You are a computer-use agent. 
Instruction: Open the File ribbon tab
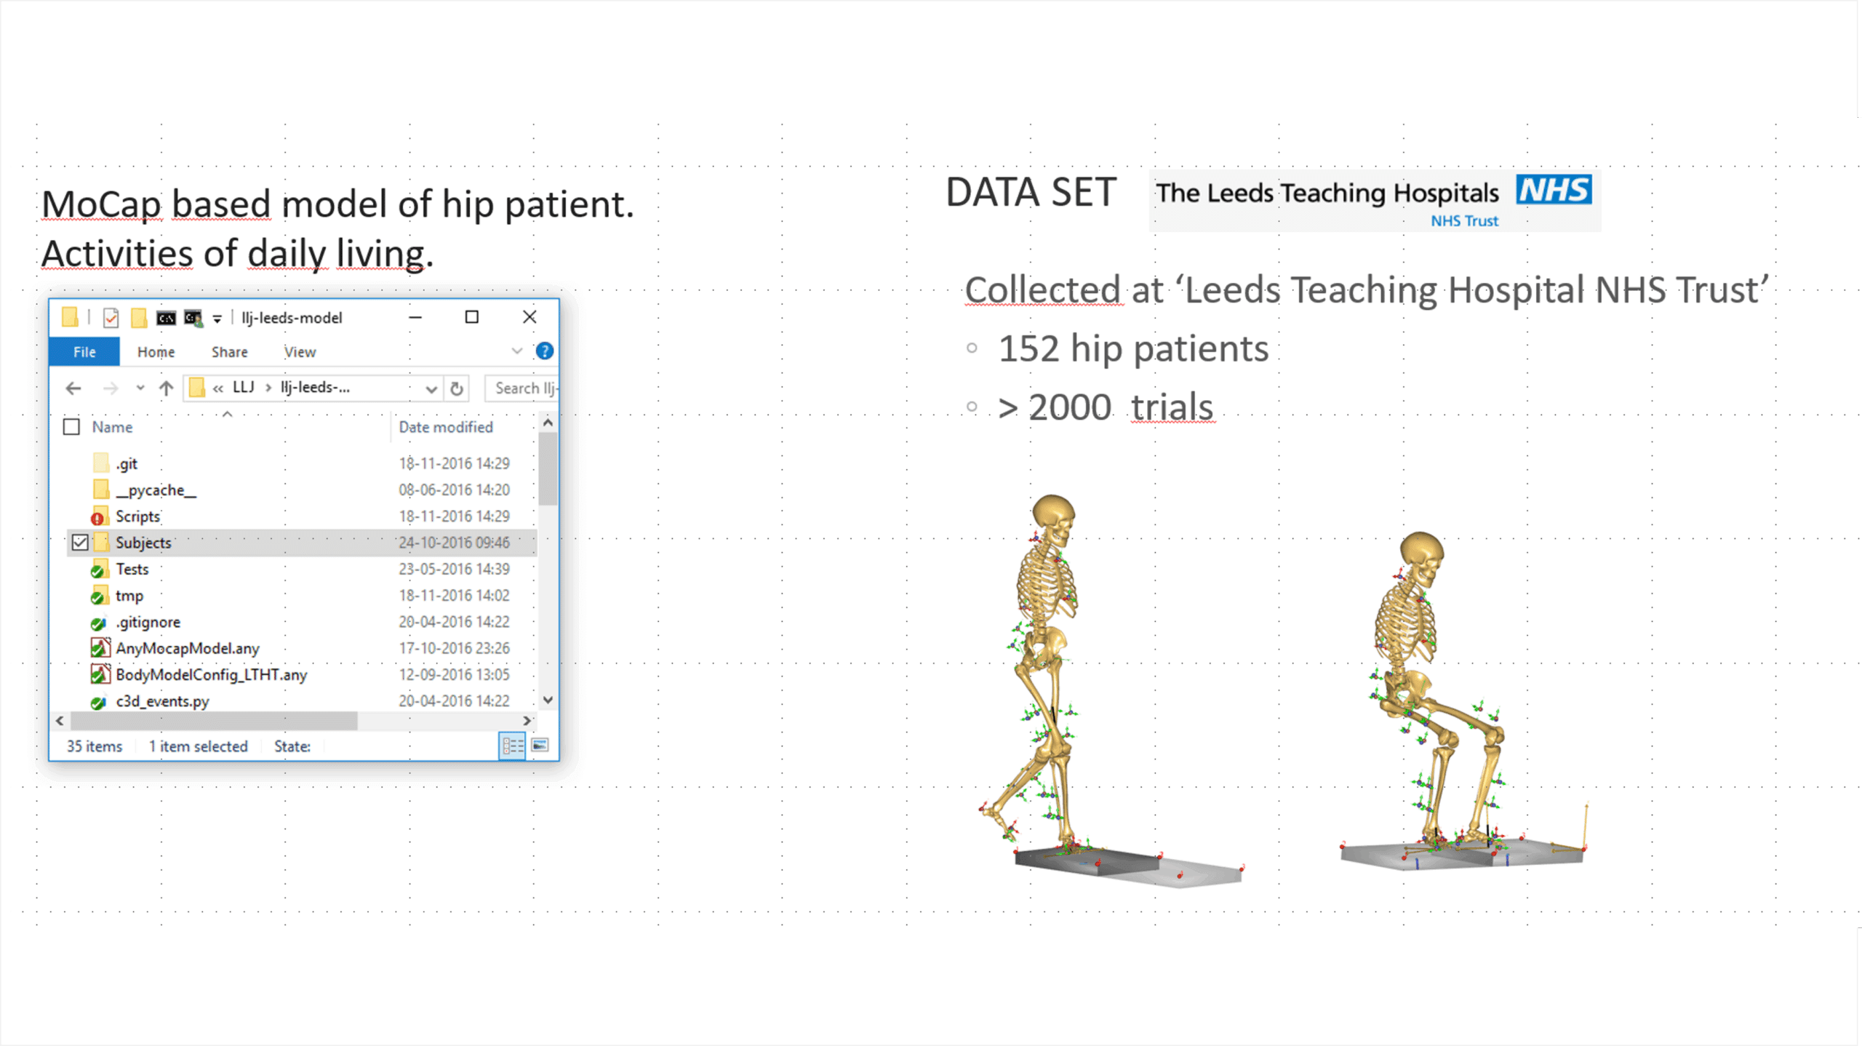click(84, 352)
